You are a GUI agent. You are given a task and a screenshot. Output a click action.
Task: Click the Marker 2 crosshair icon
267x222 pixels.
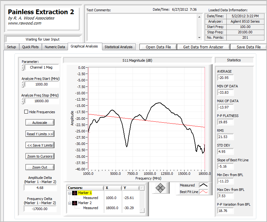point(75,203)
